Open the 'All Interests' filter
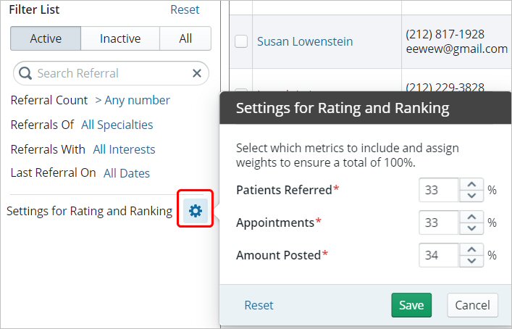 point(124,149)
